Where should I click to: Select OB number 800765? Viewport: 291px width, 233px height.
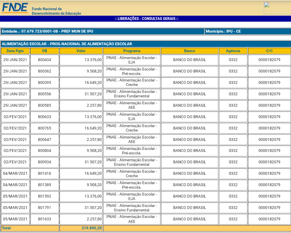(x=44, y=128)
